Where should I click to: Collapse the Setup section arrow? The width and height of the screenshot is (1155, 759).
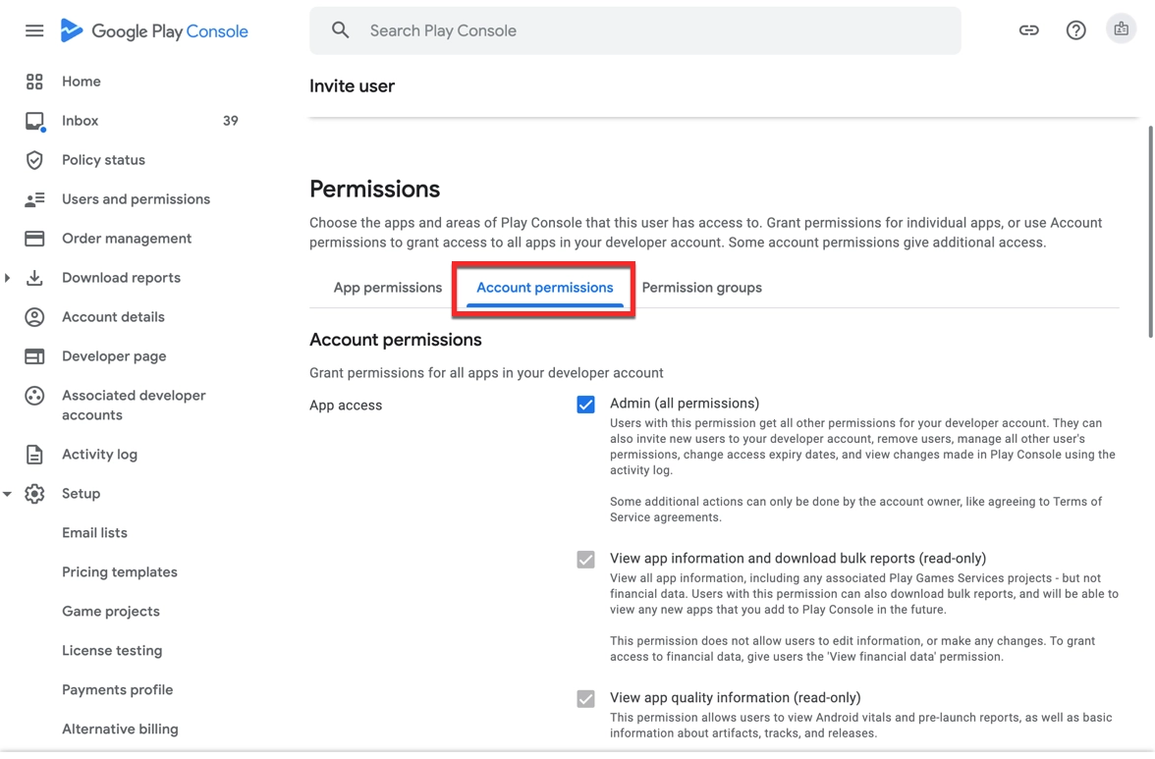click(x=8, y=494)
